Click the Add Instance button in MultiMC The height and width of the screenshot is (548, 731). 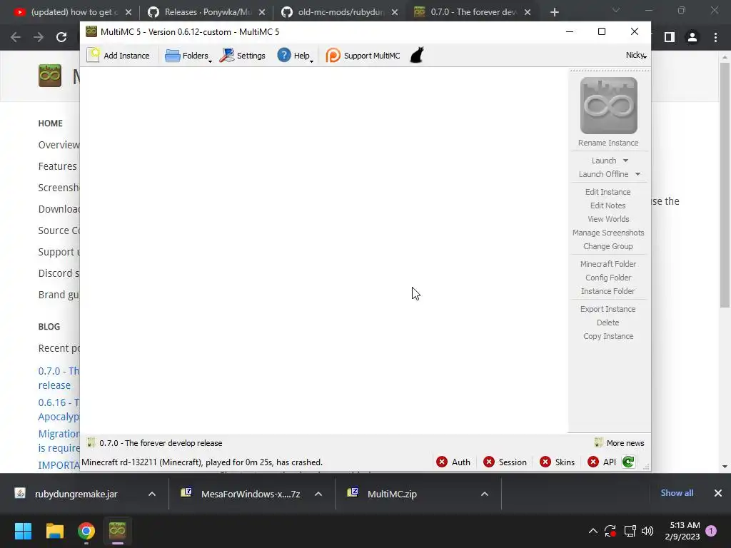click(119, 56)
